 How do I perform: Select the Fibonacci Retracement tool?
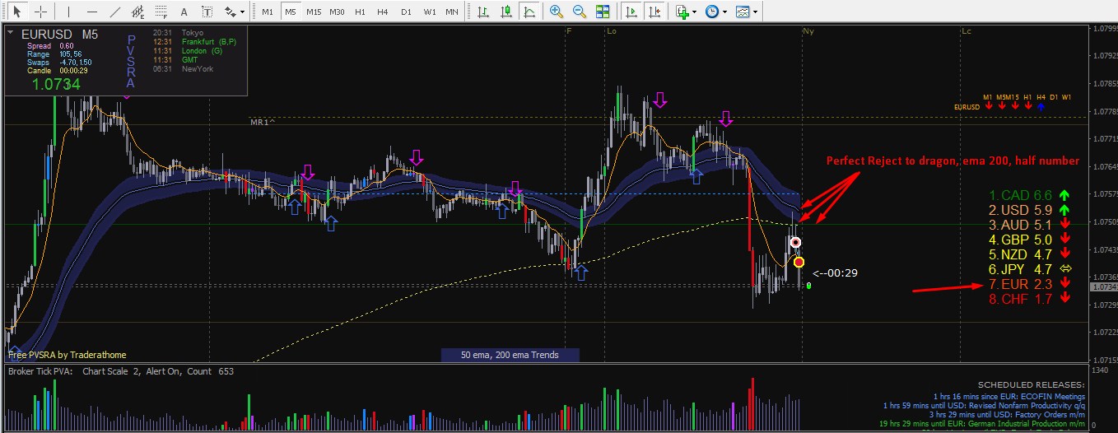pos(161,12)
